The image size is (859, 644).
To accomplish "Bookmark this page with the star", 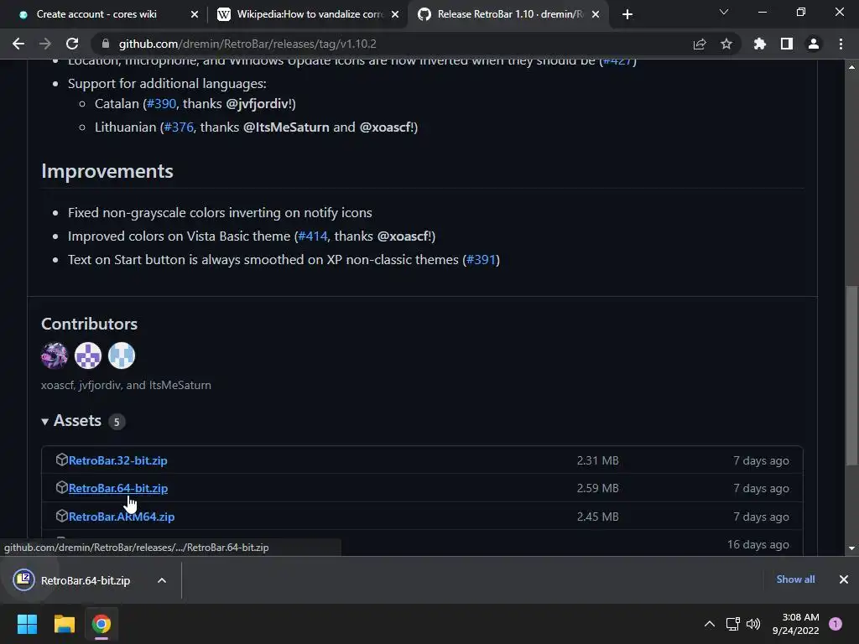I will click(726, 44).
